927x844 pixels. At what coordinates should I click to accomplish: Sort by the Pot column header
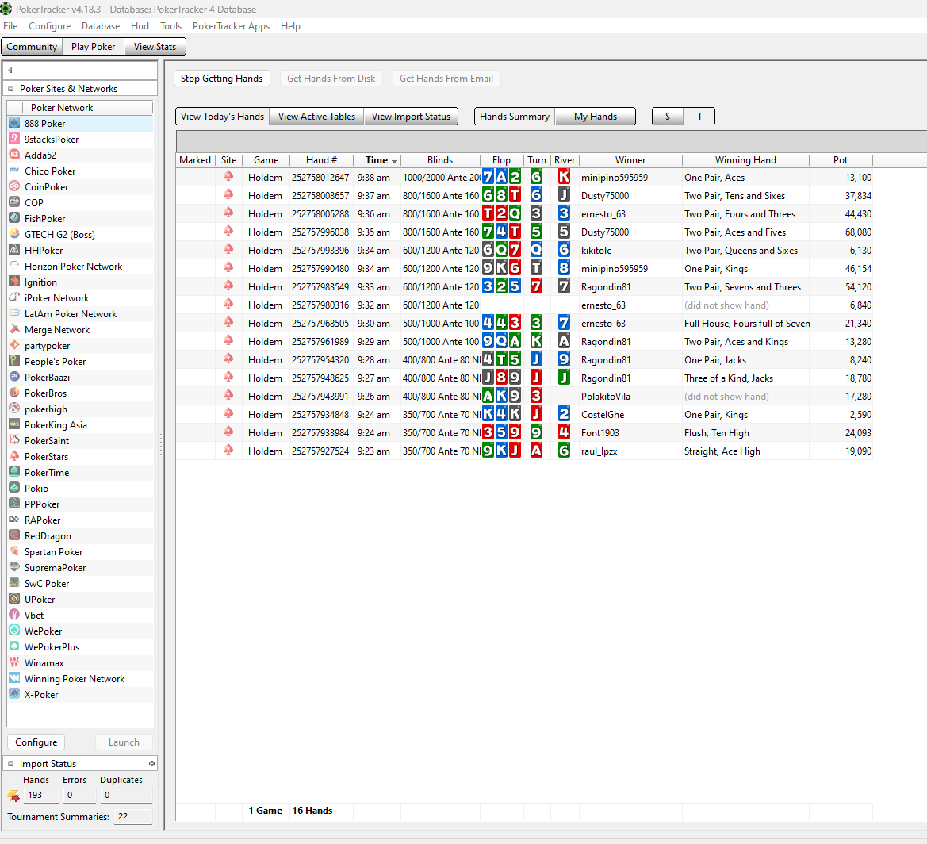[841, 160]
